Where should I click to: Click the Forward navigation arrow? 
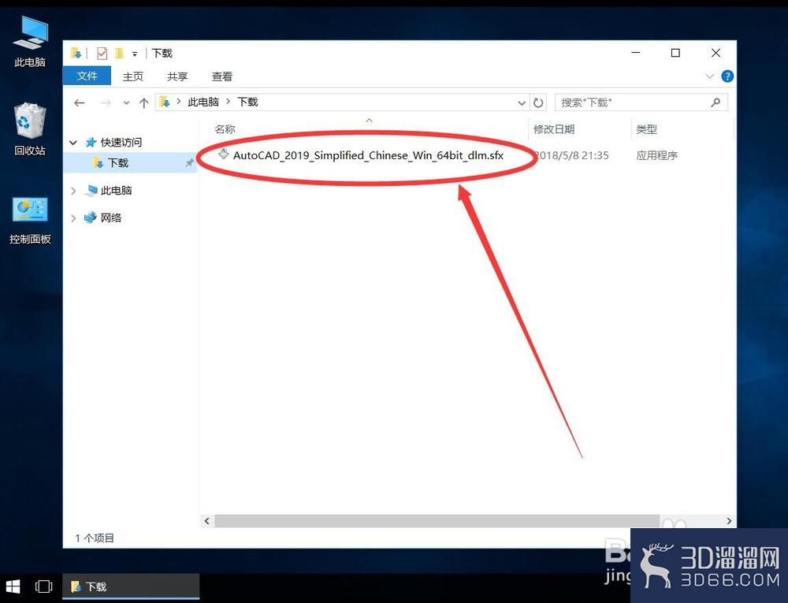point(106,102)
